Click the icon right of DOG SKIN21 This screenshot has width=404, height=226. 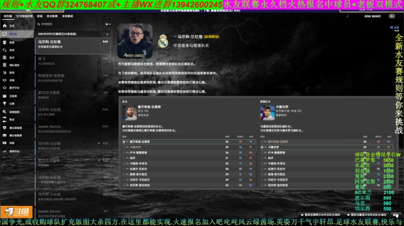coord(392,16)
